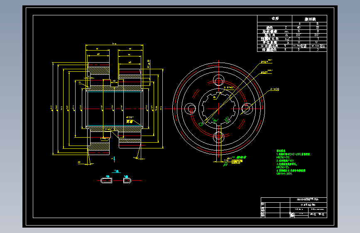Click the upper ø92 diameter callout
The height and width of the screenshot is (233, 360).
tap(266, 62)
